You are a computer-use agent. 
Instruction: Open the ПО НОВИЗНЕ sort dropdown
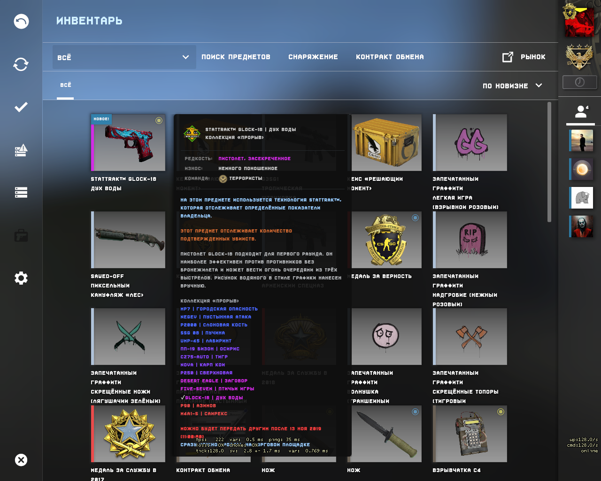[512, 86]
